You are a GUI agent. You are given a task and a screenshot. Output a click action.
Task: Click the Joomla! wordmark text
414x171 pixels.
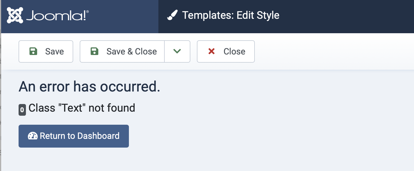coord(56,16)
